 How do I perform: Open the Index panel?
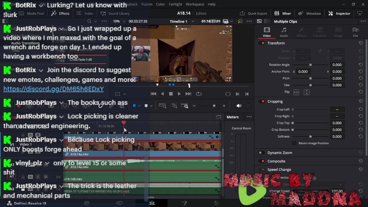pyautogui.click(x=85, y=13)
